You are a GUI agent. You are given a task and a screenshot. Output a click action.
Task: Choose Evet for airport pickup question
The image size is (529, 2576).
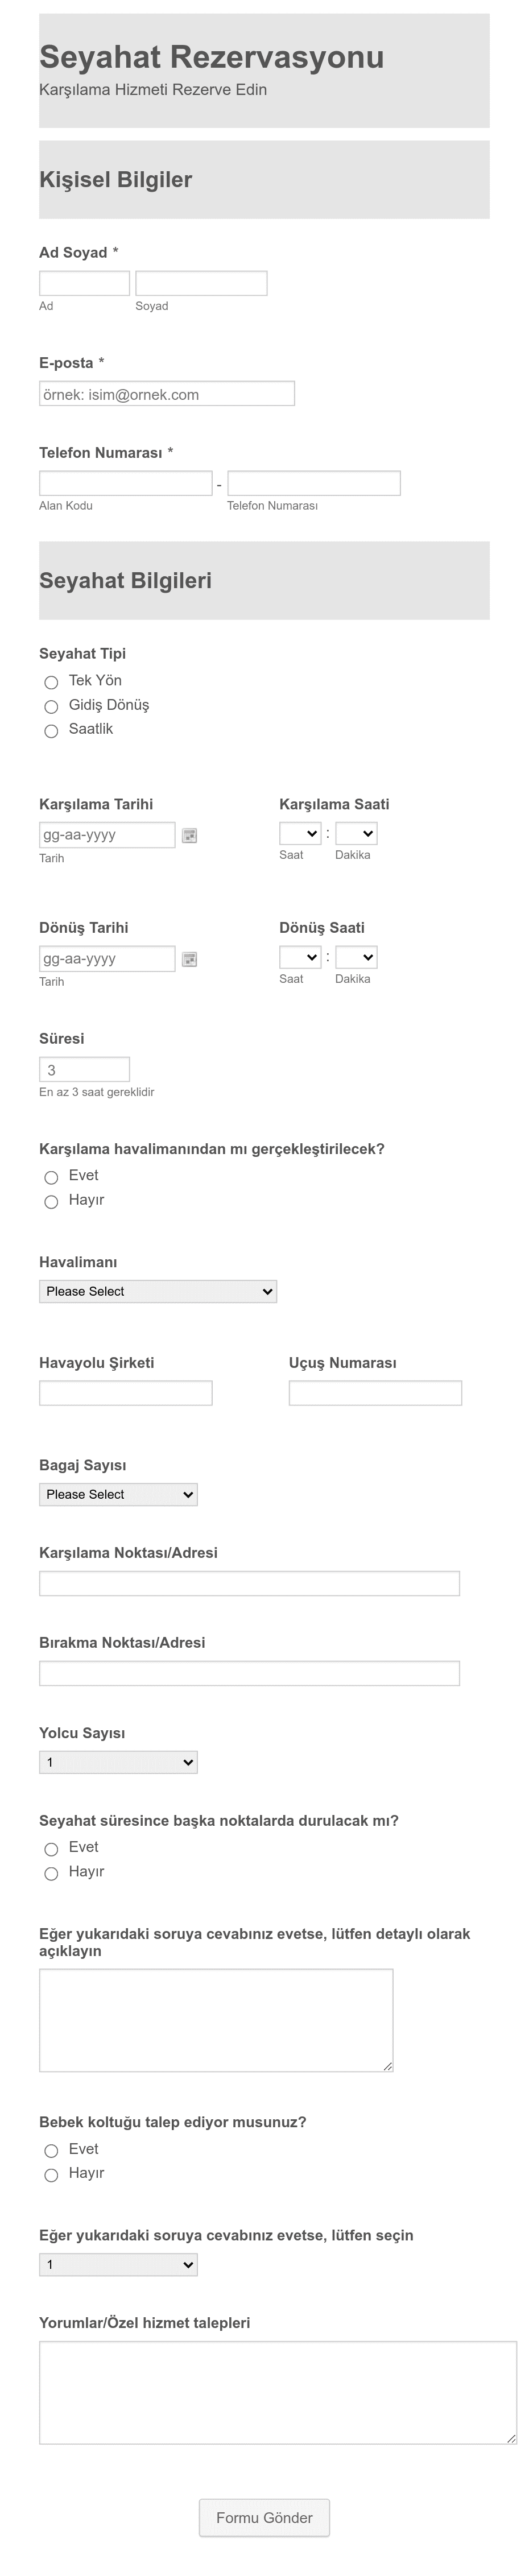pyautogui.click(x=51, y=1177)
